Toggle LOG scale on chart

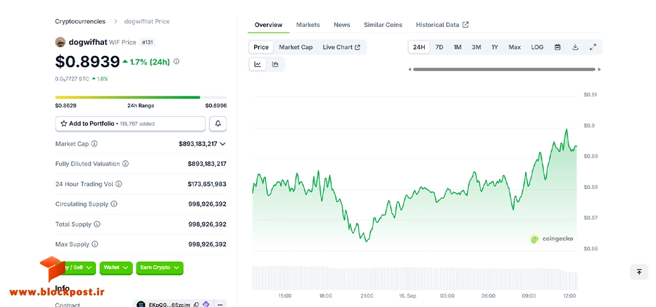[537, 47]
